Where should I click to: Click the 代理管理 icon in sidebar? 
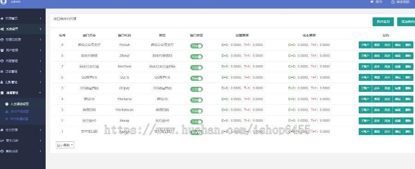[2, 61]
